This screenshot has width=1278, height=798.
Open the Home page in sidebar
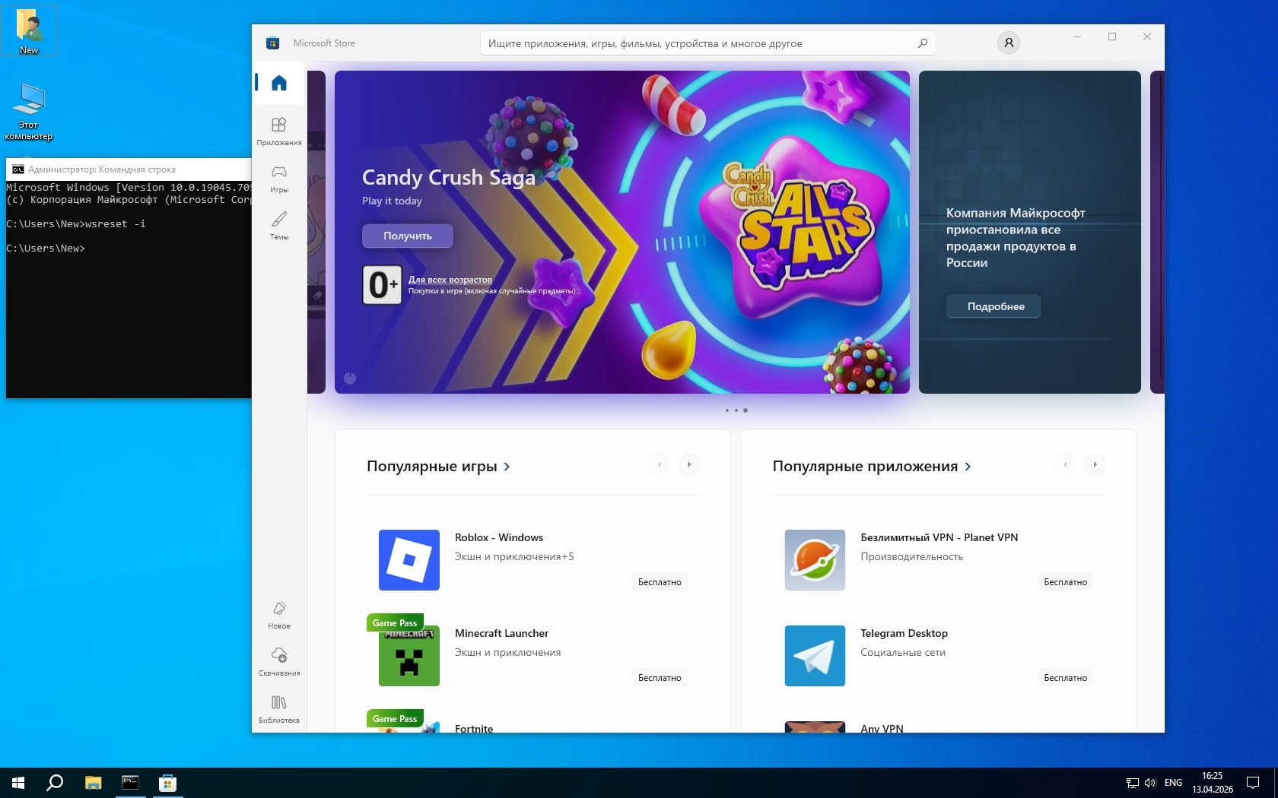279,83
